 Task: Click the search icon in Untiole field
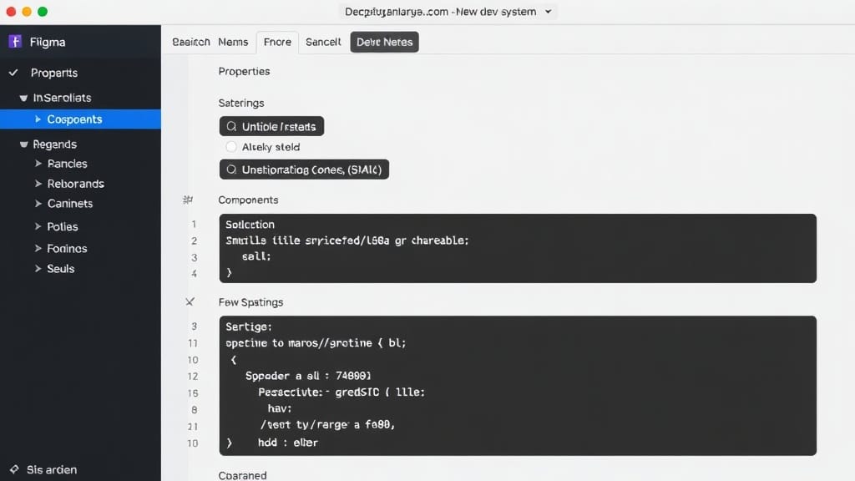(231, 127)
